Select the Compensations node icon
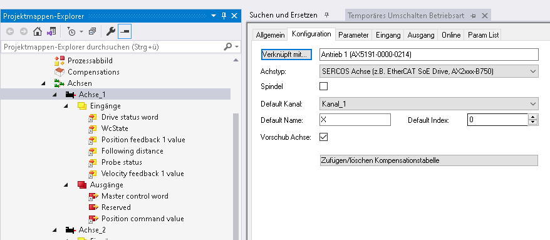 60,72
